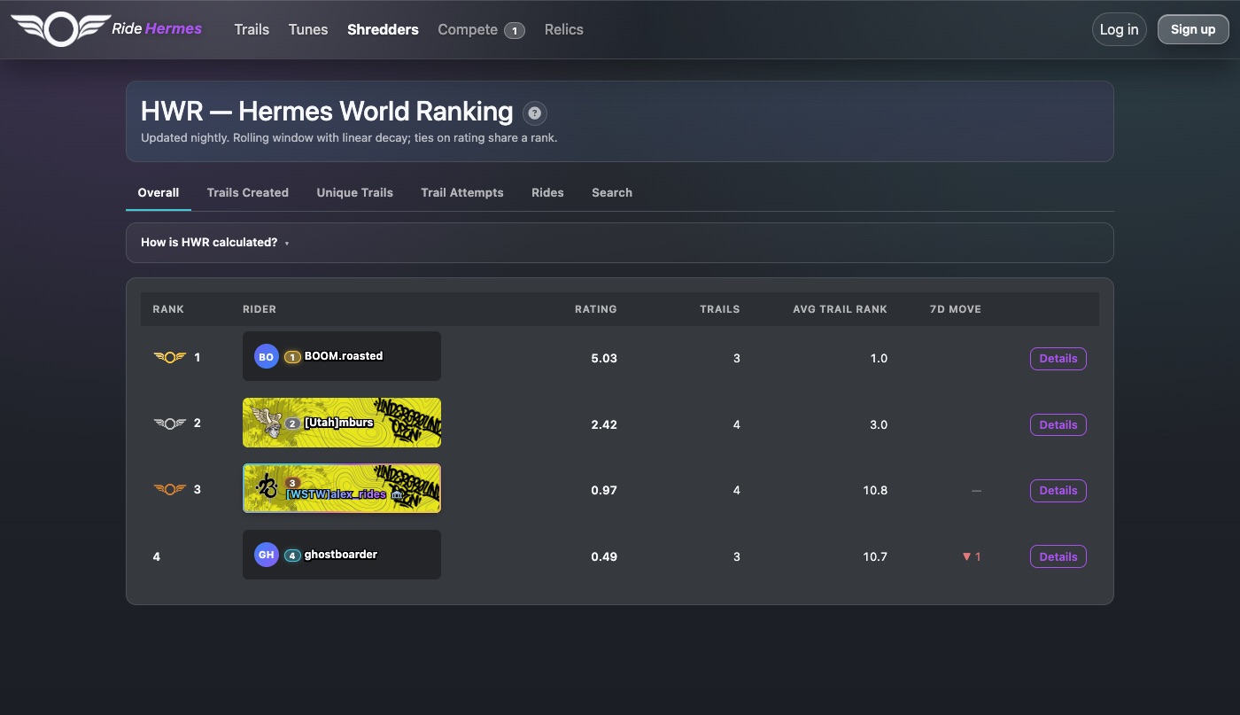Screen dimensions: 1240x715
Task: Click the bronze wings badge for rank 3
Action: tap(169, 489)
